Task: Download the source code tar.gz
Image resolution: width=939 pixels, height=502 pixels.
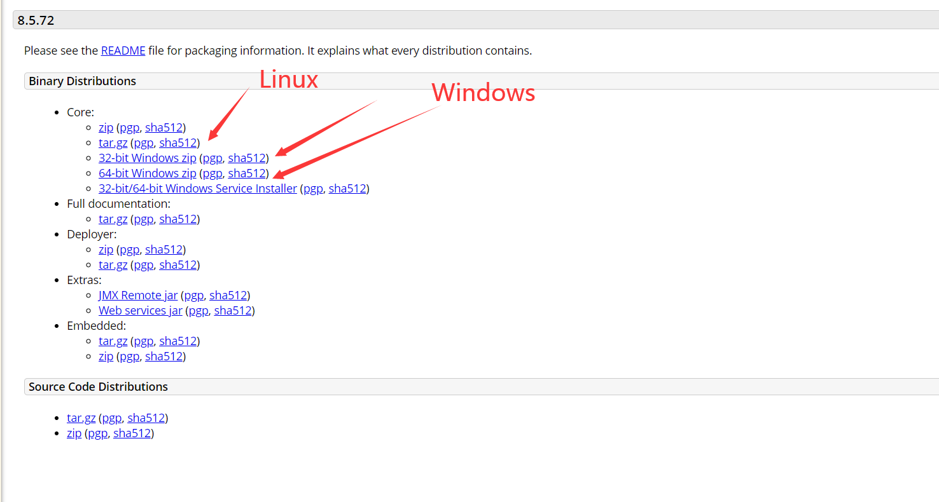Action: 81,418
